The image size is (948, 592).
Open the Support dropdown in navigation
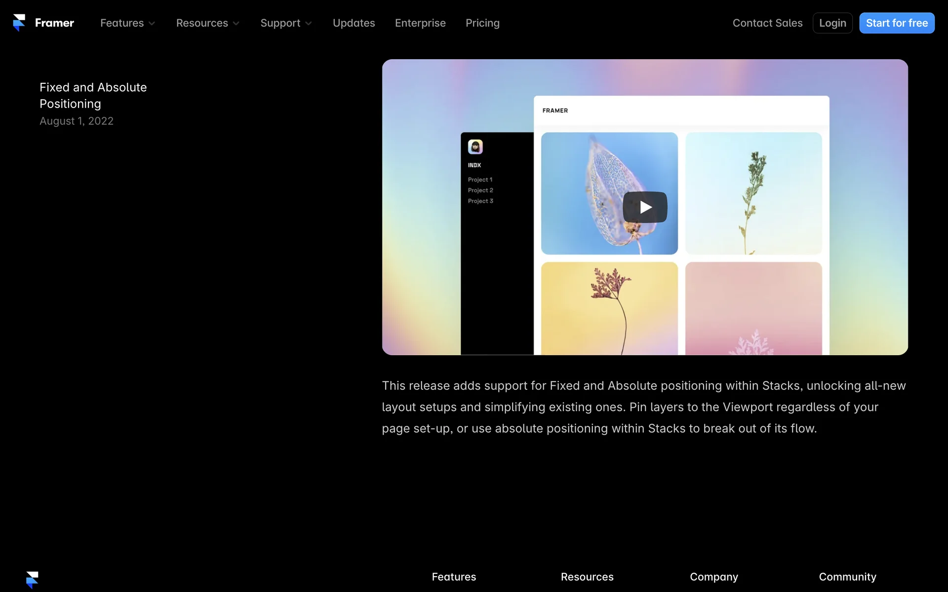pyautogui.click(x=286, y=23)
